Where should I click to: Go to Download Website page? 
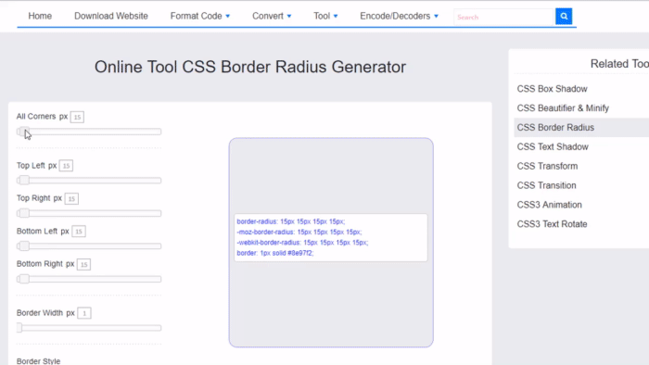pos(111,16)
